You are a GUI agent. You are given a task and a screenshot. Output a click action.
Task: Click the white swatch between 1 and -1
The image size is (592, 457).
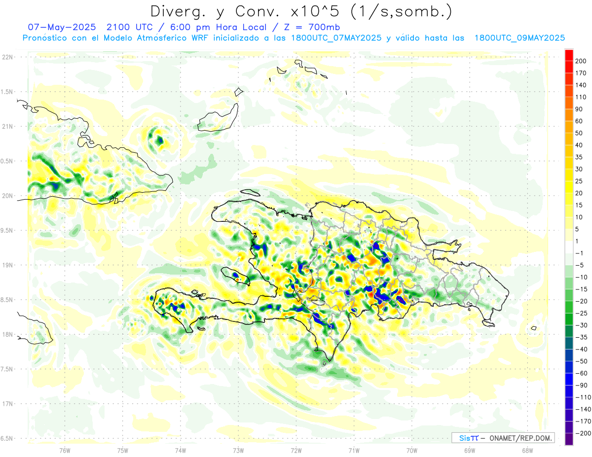pos(569,247)
